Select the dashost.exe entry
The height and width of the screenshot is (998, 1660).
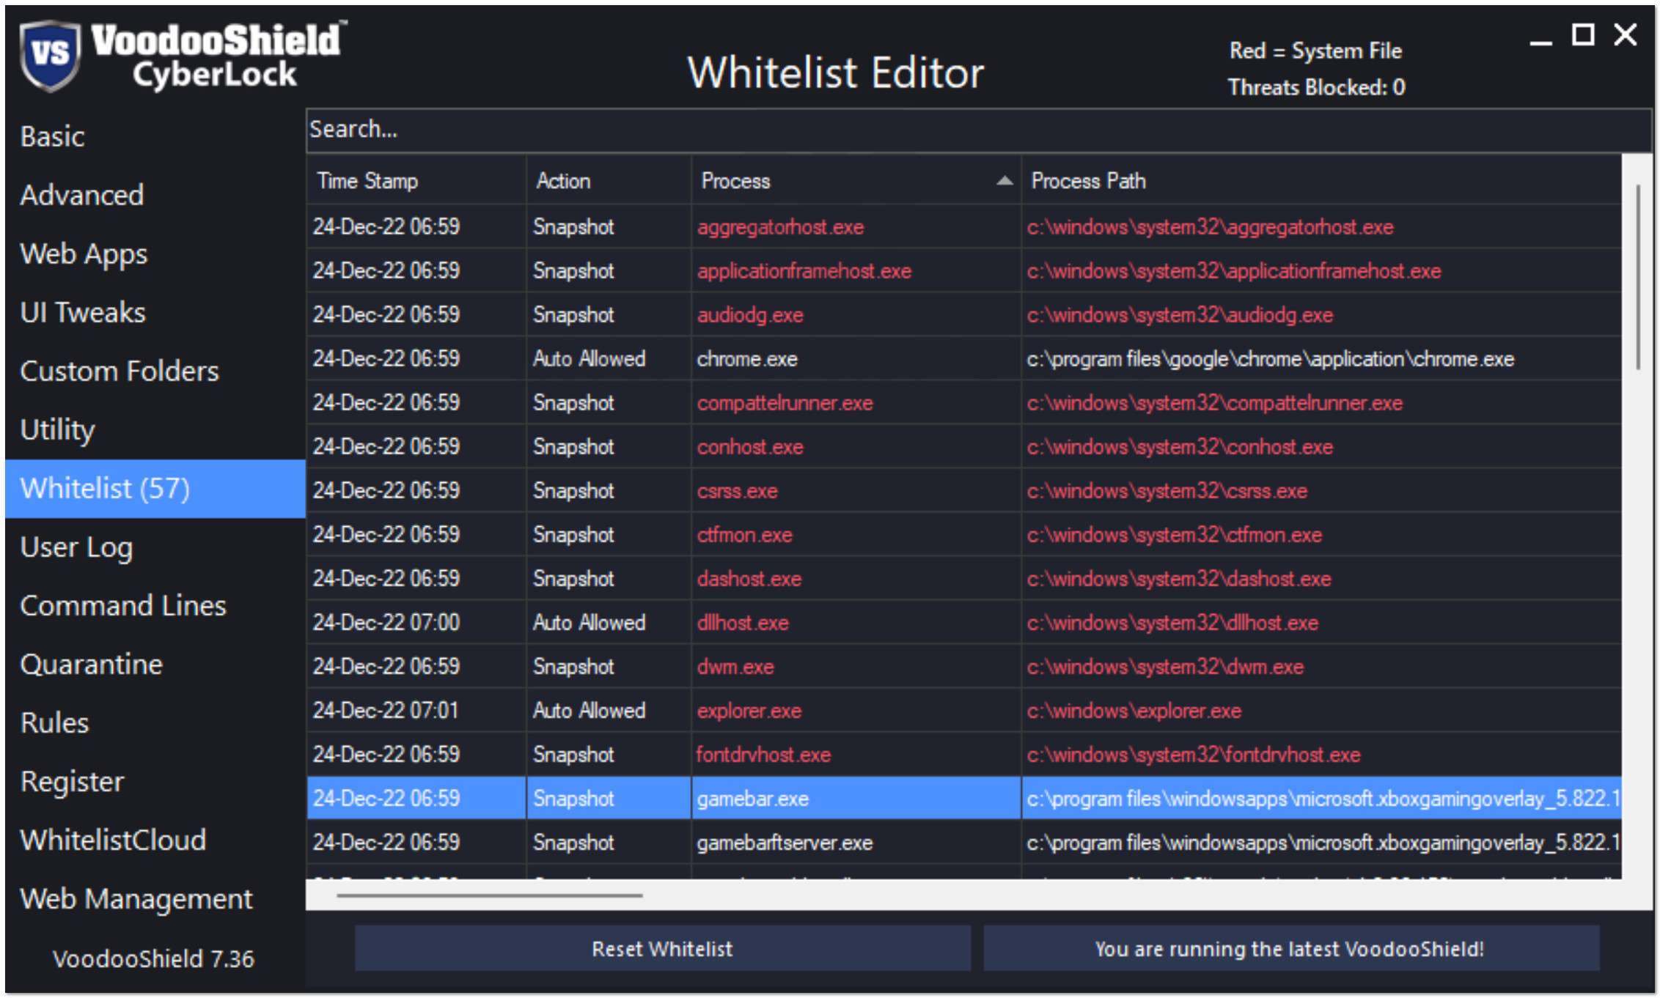click(x=963, y=578)
